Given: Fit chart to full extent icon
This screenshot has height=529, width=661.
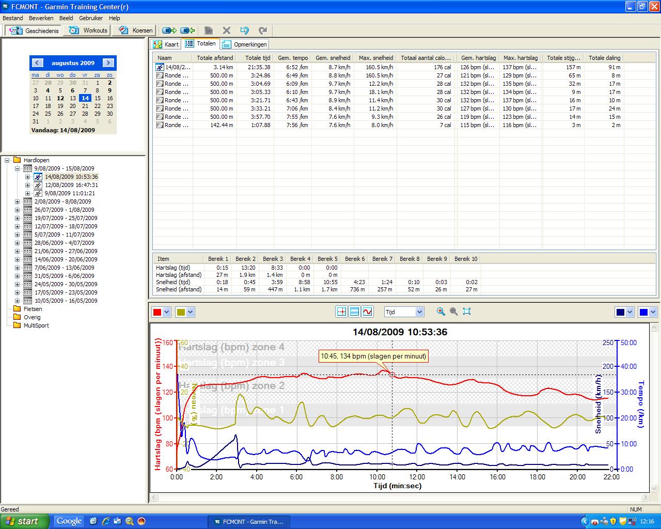Looking at the screenshot, I should 467,312.
